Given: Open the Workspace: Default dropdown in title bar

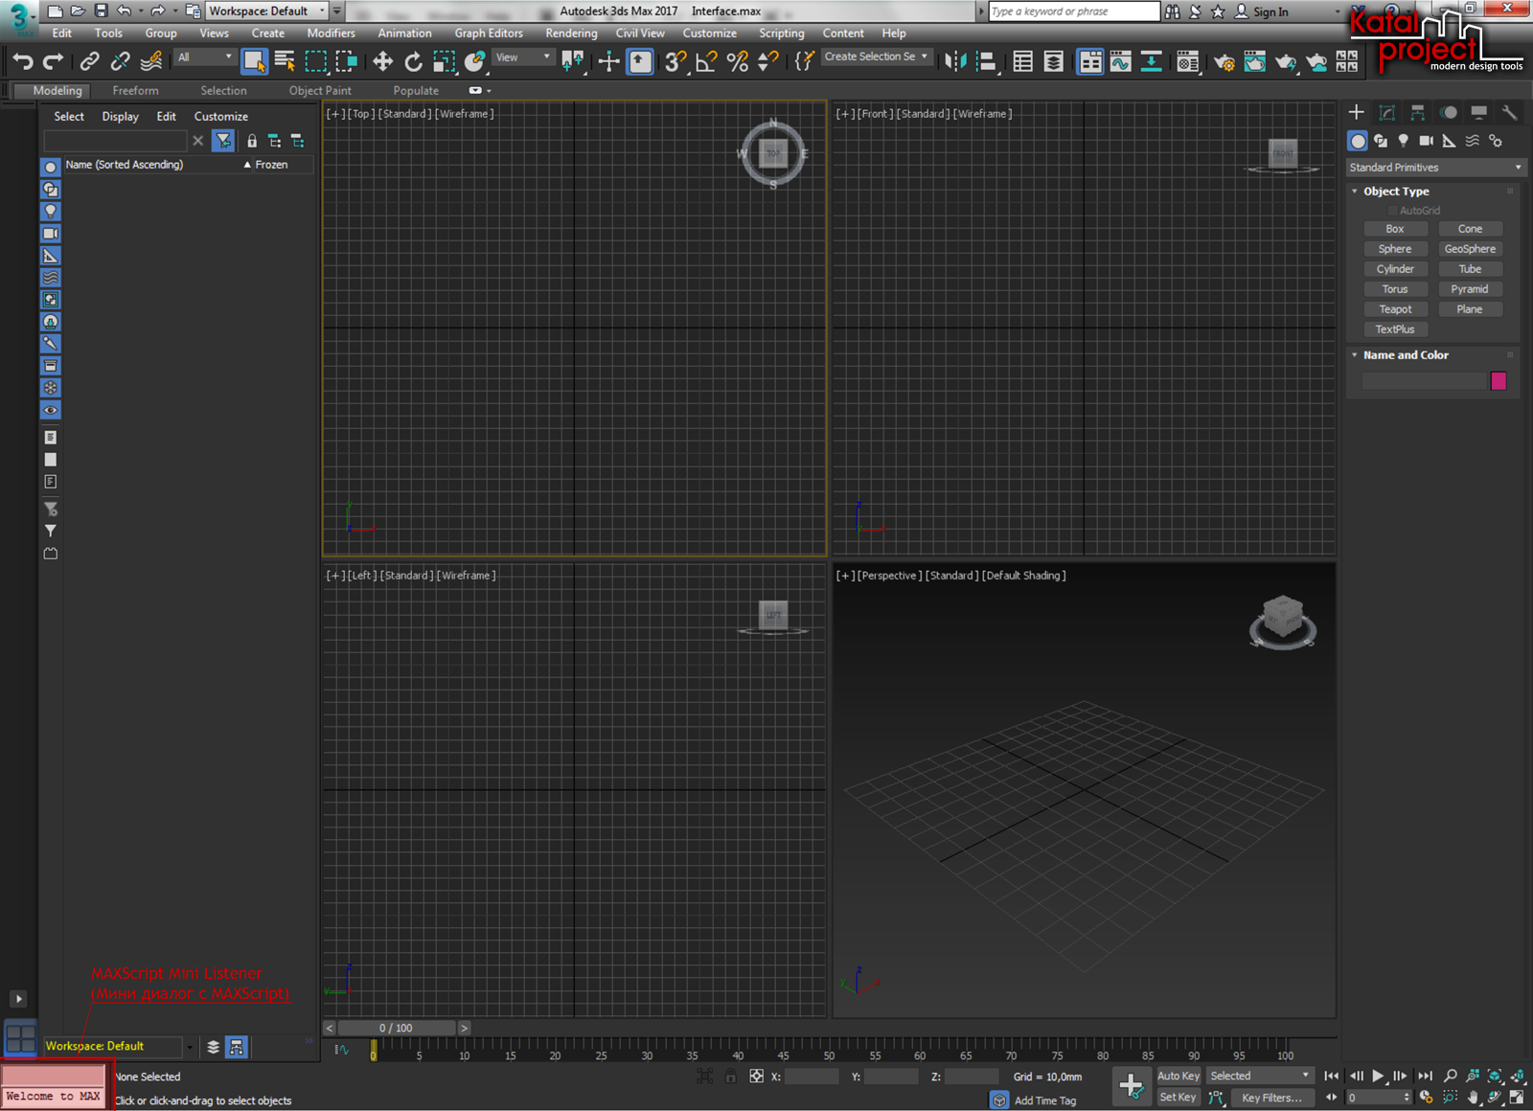Looking at the screenshot, I should (267, 11).
